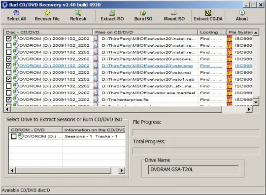Viewport: 266px width, 195px height.
Task: Select the D:\Trial\enterprise.fla path text
Action: pyautogui.click(x=125, y=99)
